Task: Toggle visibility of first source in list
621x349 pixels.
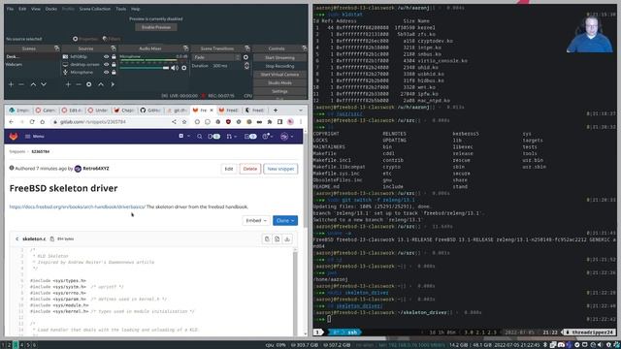Action: coord(106,56)
